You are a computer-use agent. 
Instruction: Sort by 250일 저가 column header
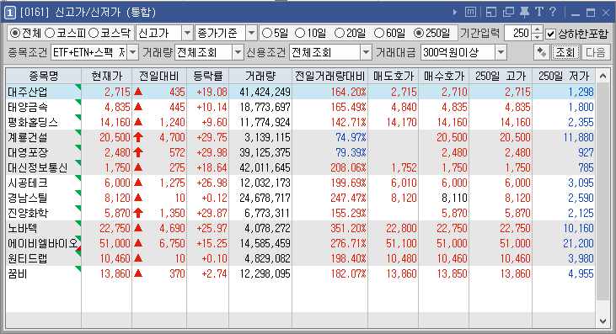coord(564,76)
